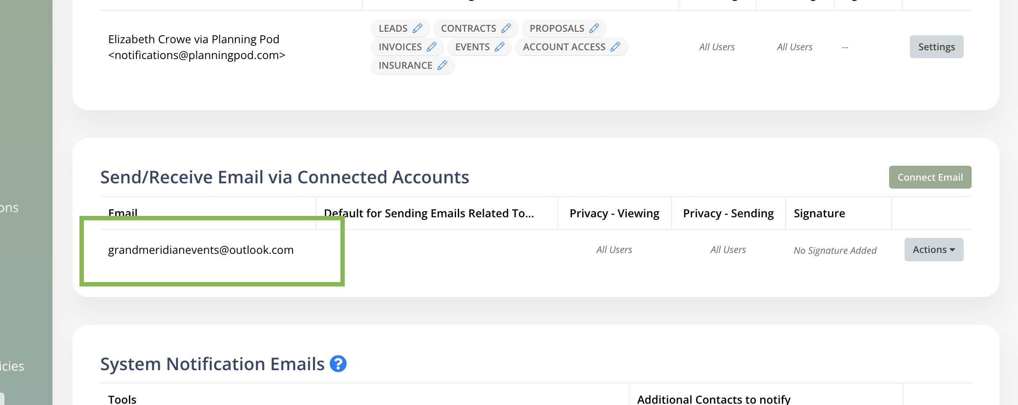Click the Default for Sending Emails column header
This screenshot has height=405, width=1018.
tap(429, 213)
